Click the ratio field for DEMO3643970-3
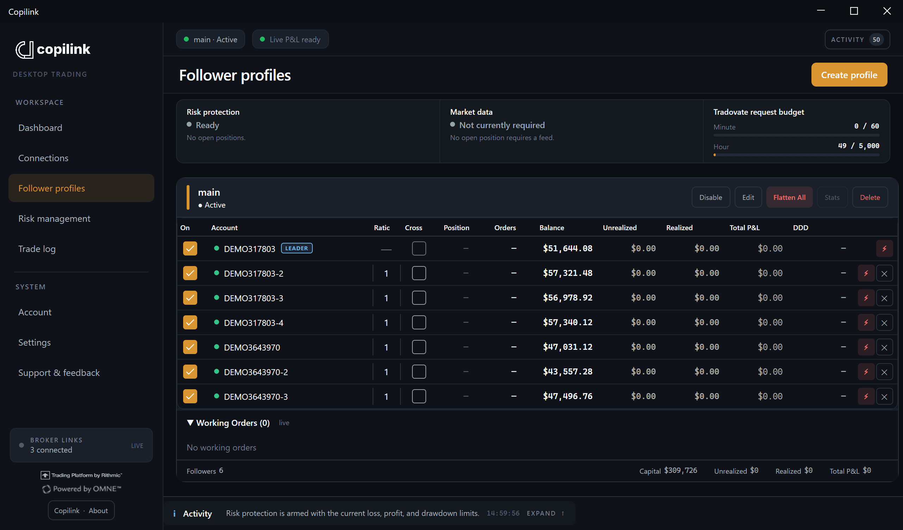Viewport: 903px width, 530px height. (x=386, y=396)
